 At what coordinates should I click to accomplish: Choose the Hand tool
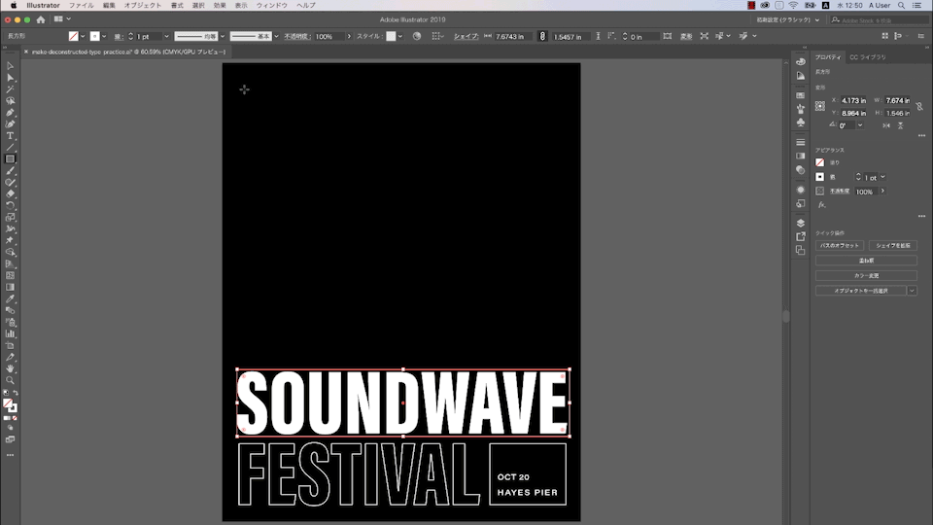click(10, 368)
